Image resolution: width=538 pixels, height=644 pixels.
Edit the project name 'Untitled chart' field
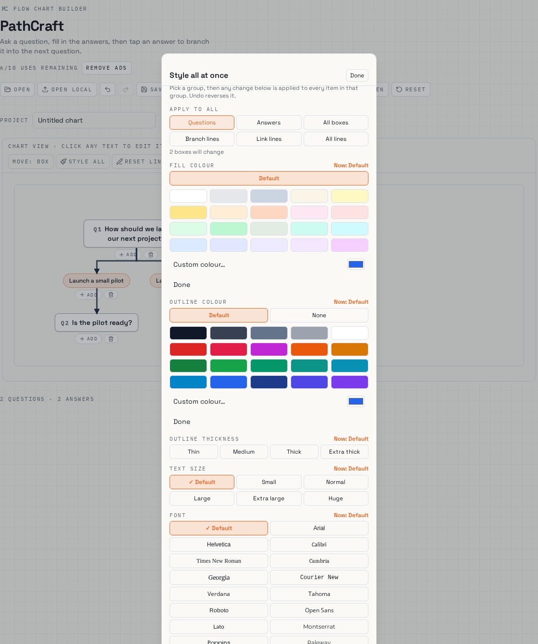coord(94,120)
